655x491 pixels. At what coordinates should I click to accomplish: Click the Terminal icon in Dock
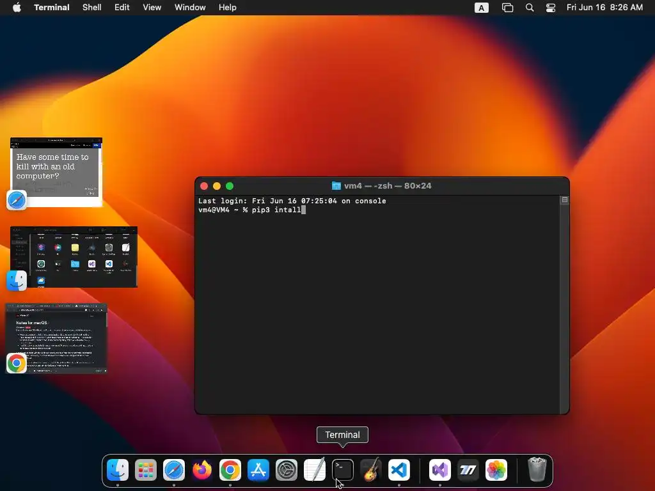click(x=343, y=470)
